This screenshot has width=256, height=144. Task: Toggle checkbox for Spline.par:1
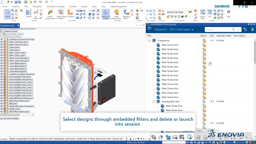click(x=2, y=47)
